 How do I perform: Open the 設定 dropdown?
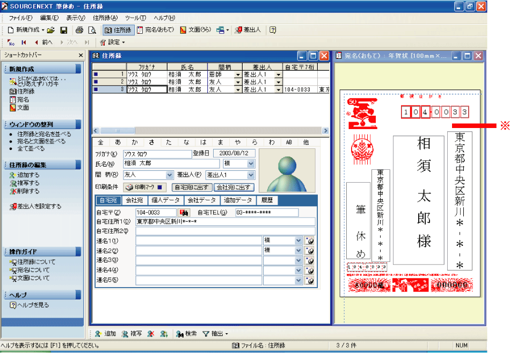[x=112, y=42]
